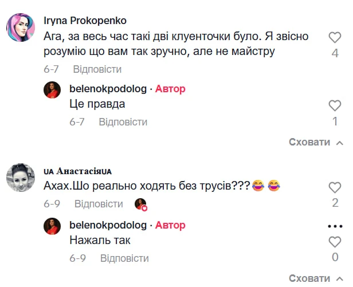Open author avatar beside "Це правда"
This screenshot has width=353, height=287.
click(x=52, y=91)
